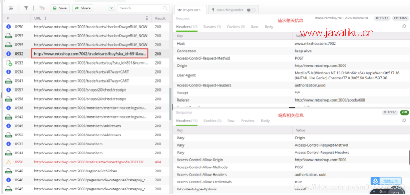
Task: Copy response headers using the copy icon
Action: 404,121
